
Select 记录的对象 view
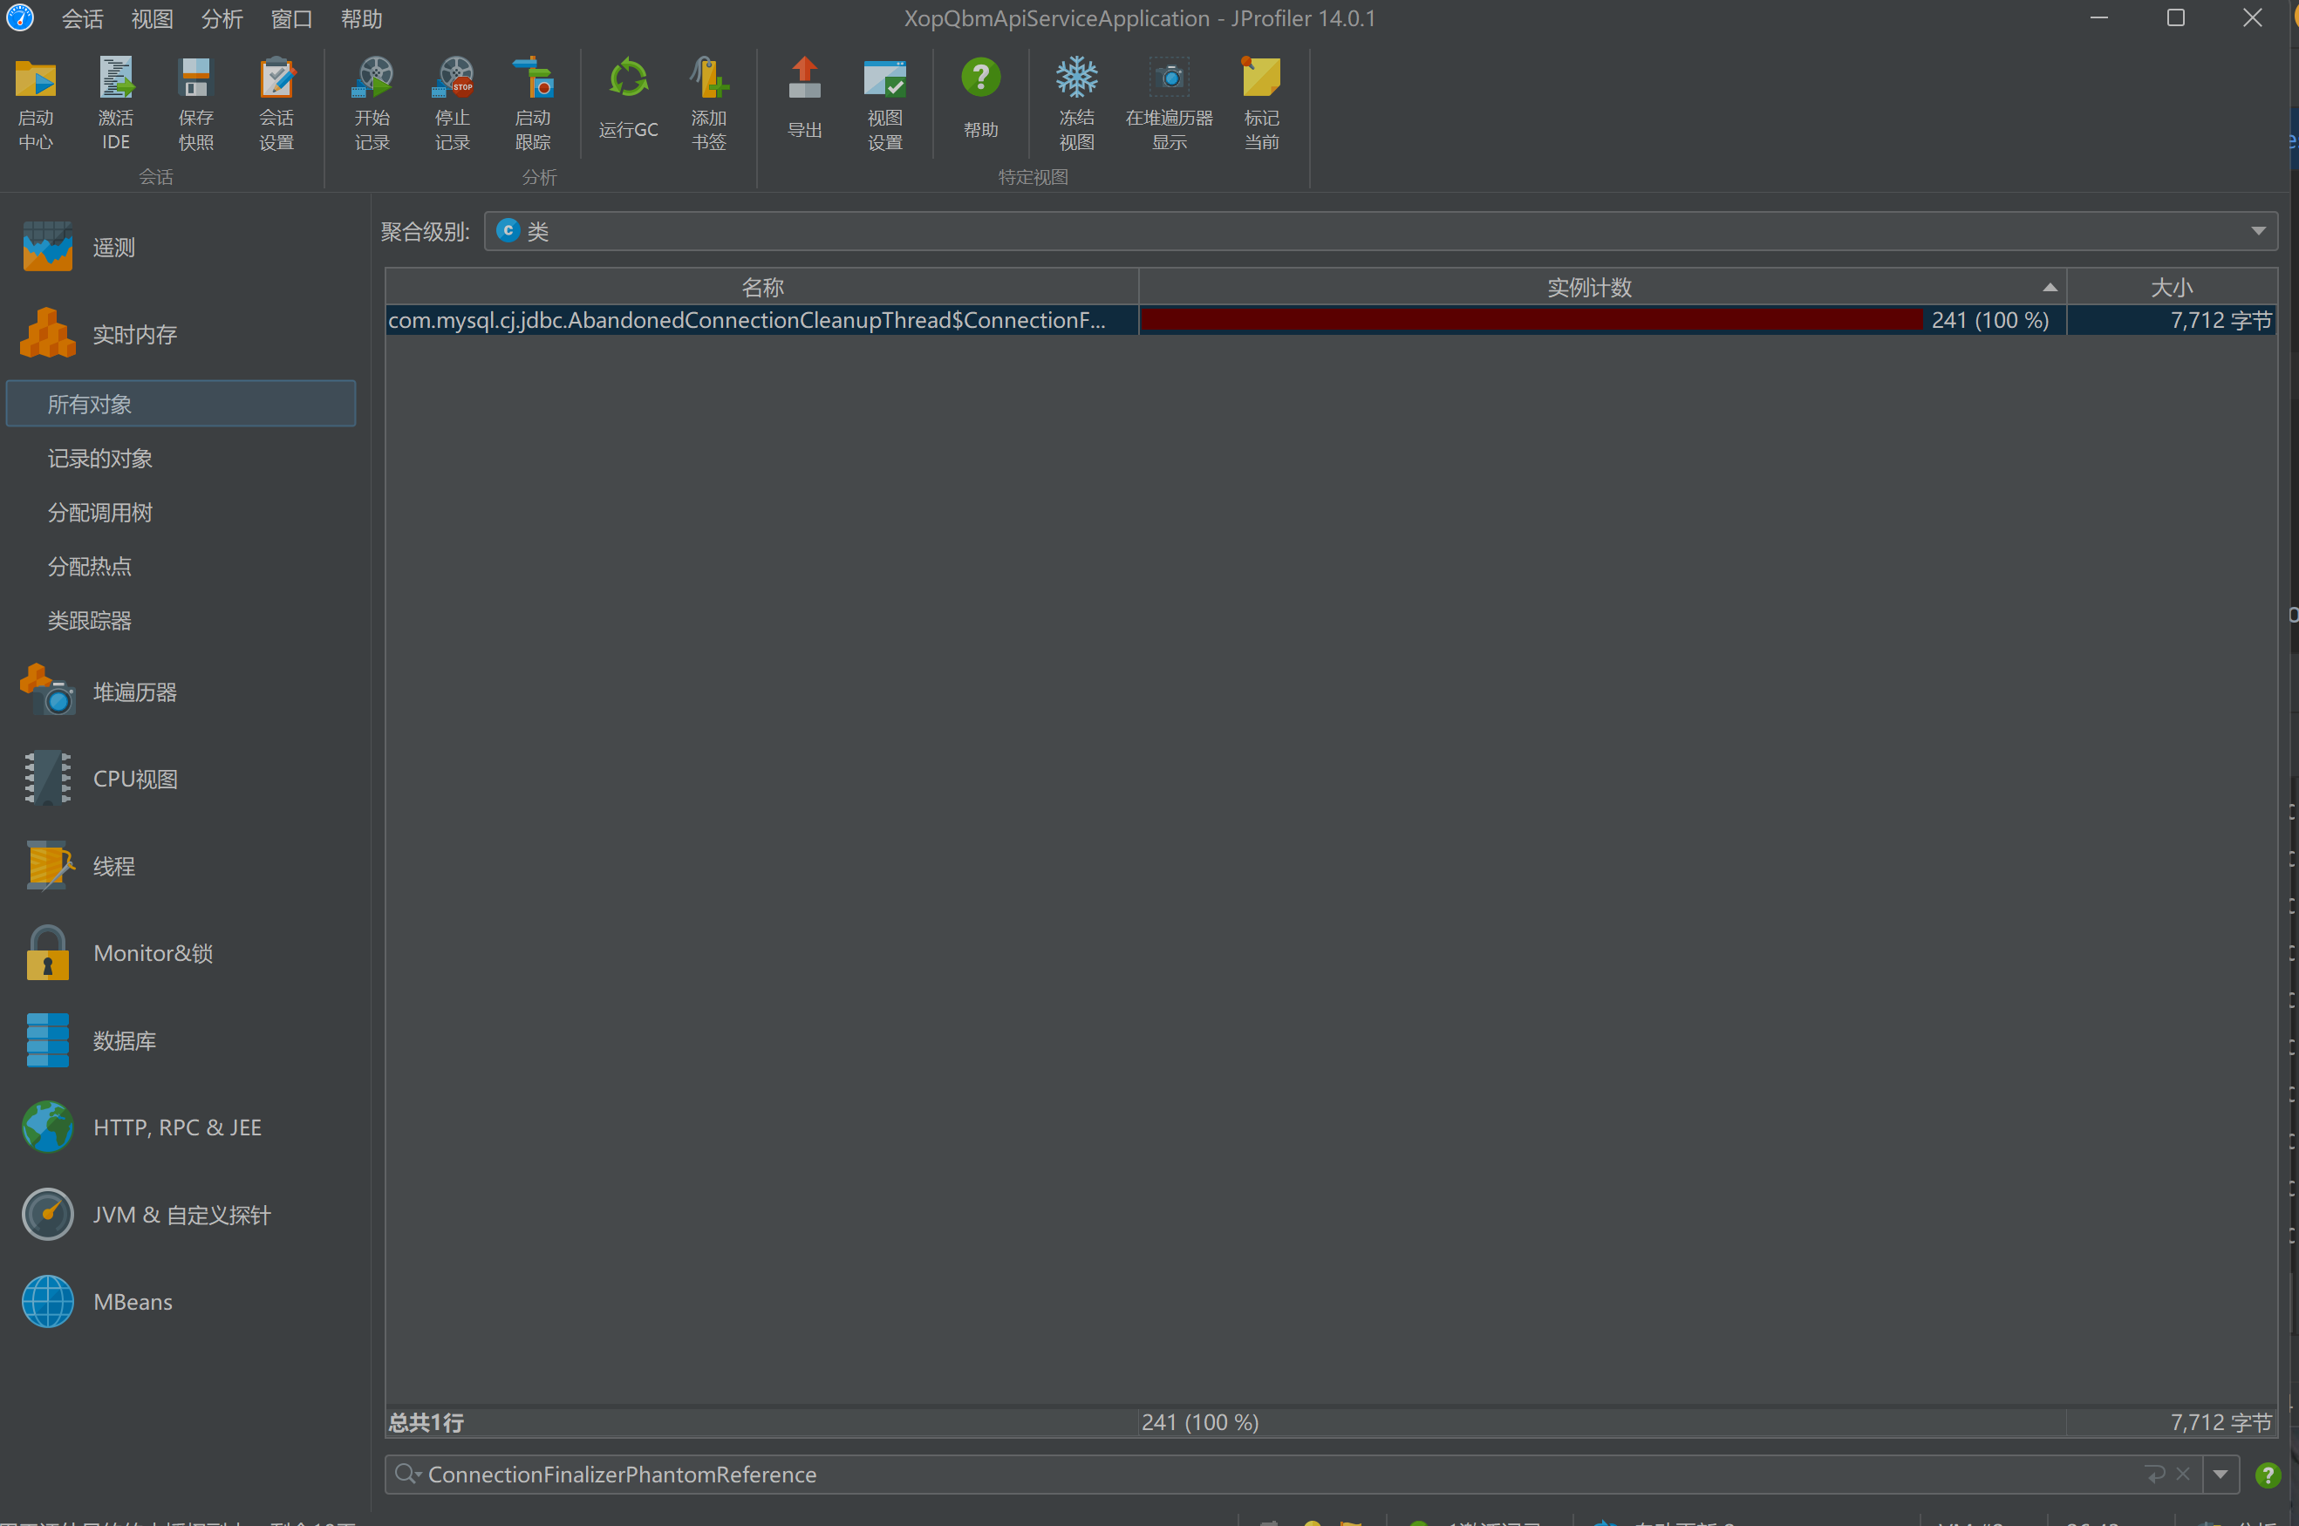[x=100, y=459]
